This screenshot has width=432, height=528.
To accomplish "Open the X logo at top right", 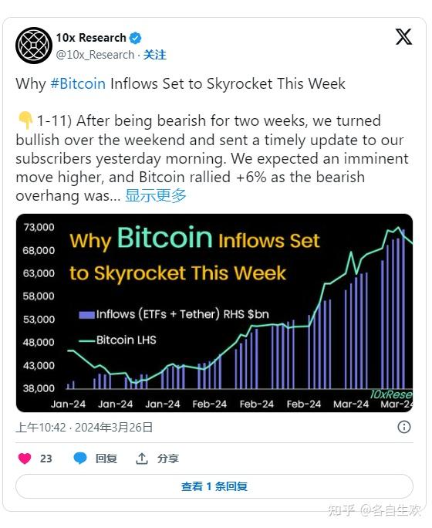I will coord(403,37).
